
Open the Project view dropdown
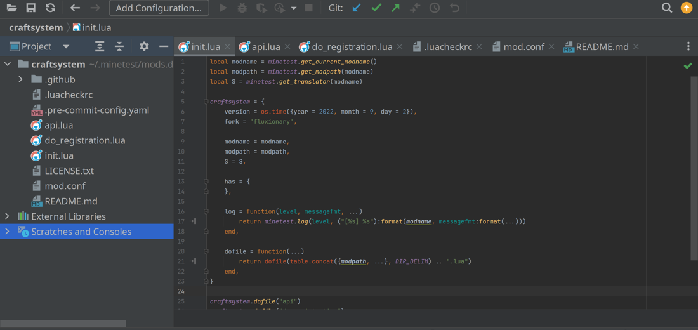tap(67, 46)
